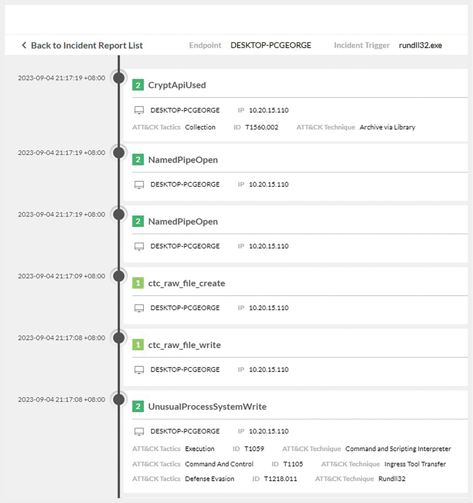Open the ctc_raw_file_create event title
The height and width of the screenshot is (503, 473).
tap(186, 283)
